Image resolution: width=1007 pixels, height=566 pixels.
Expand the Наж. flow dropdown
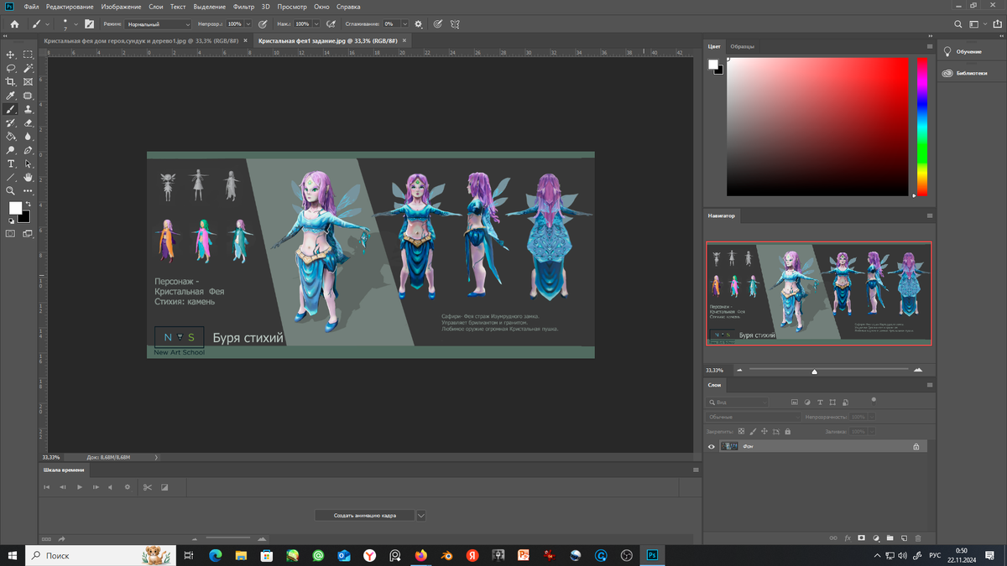pyautogui.click(x=316, y=24)
